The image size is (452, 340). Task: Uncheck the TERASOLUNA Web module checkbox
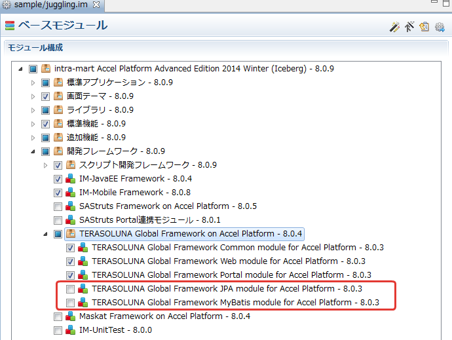[70, 261]
